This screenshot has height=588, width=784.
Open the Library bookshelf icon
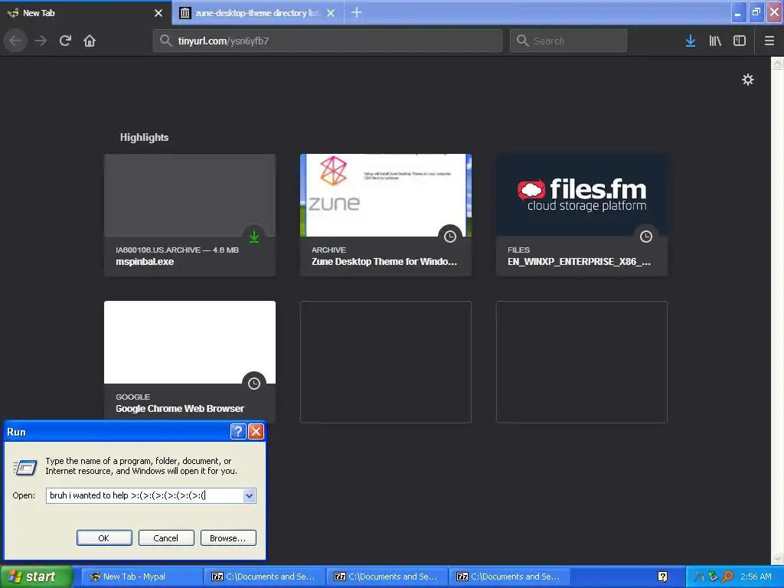pos(715,41)
